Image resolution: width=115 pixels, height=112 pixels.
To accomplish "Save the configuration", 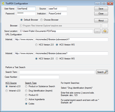I will 101,9.
